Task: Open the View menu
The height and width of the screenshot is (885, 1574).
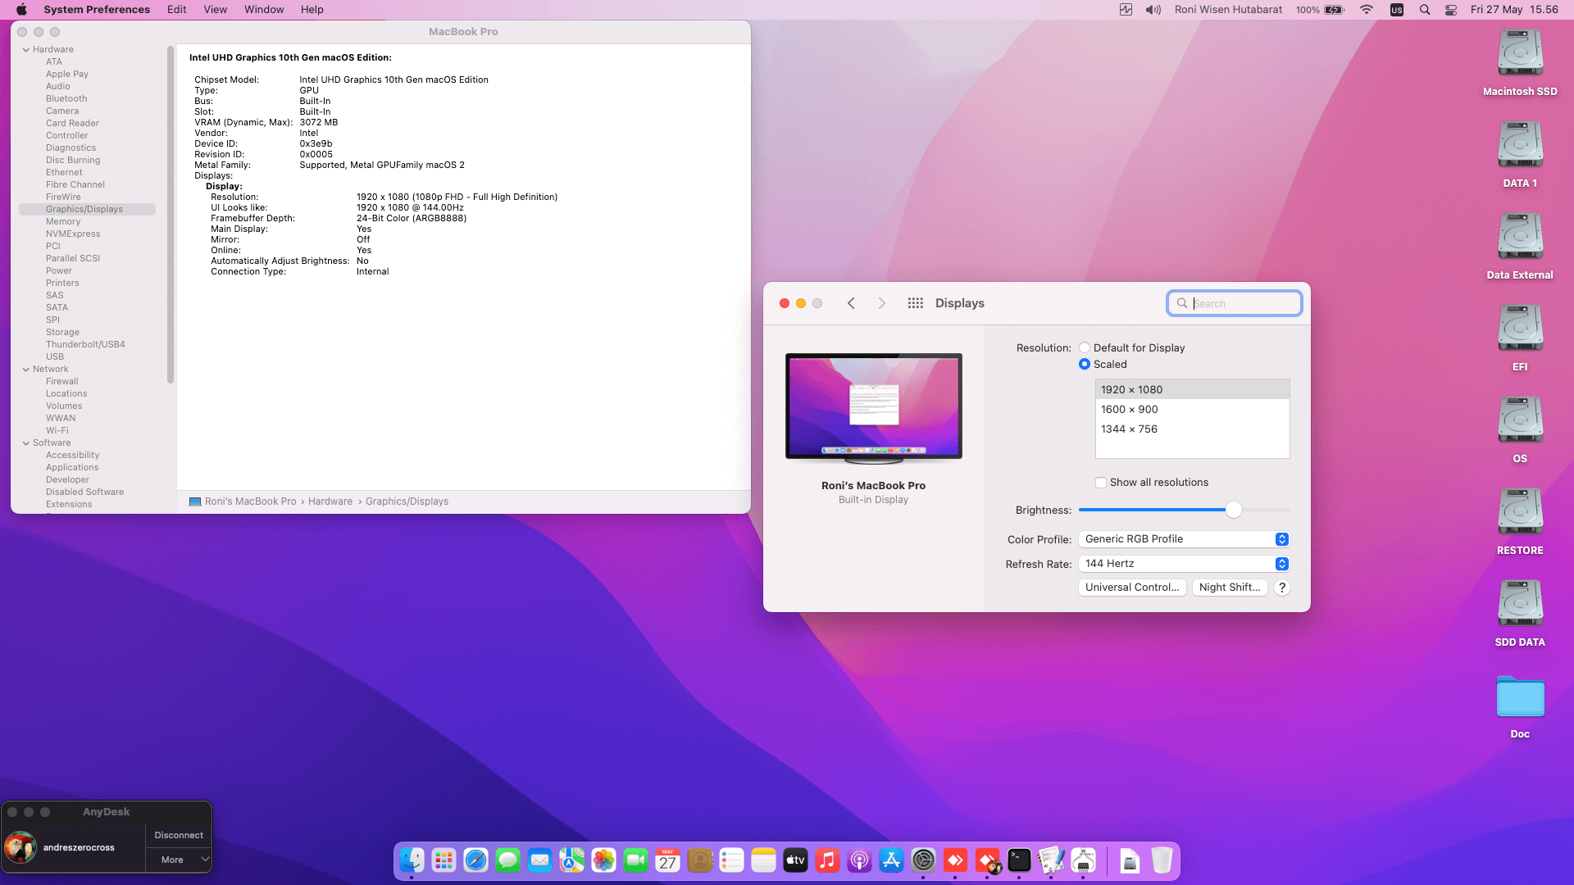Action: [216, 10]
